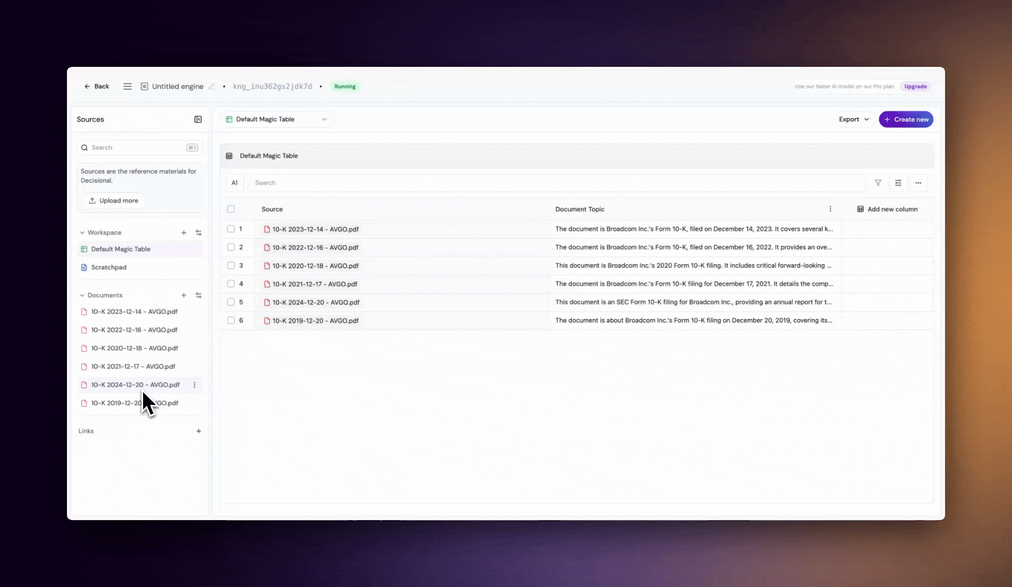Click the Source column header
The image size is (1012, 587).
[272, 209]
